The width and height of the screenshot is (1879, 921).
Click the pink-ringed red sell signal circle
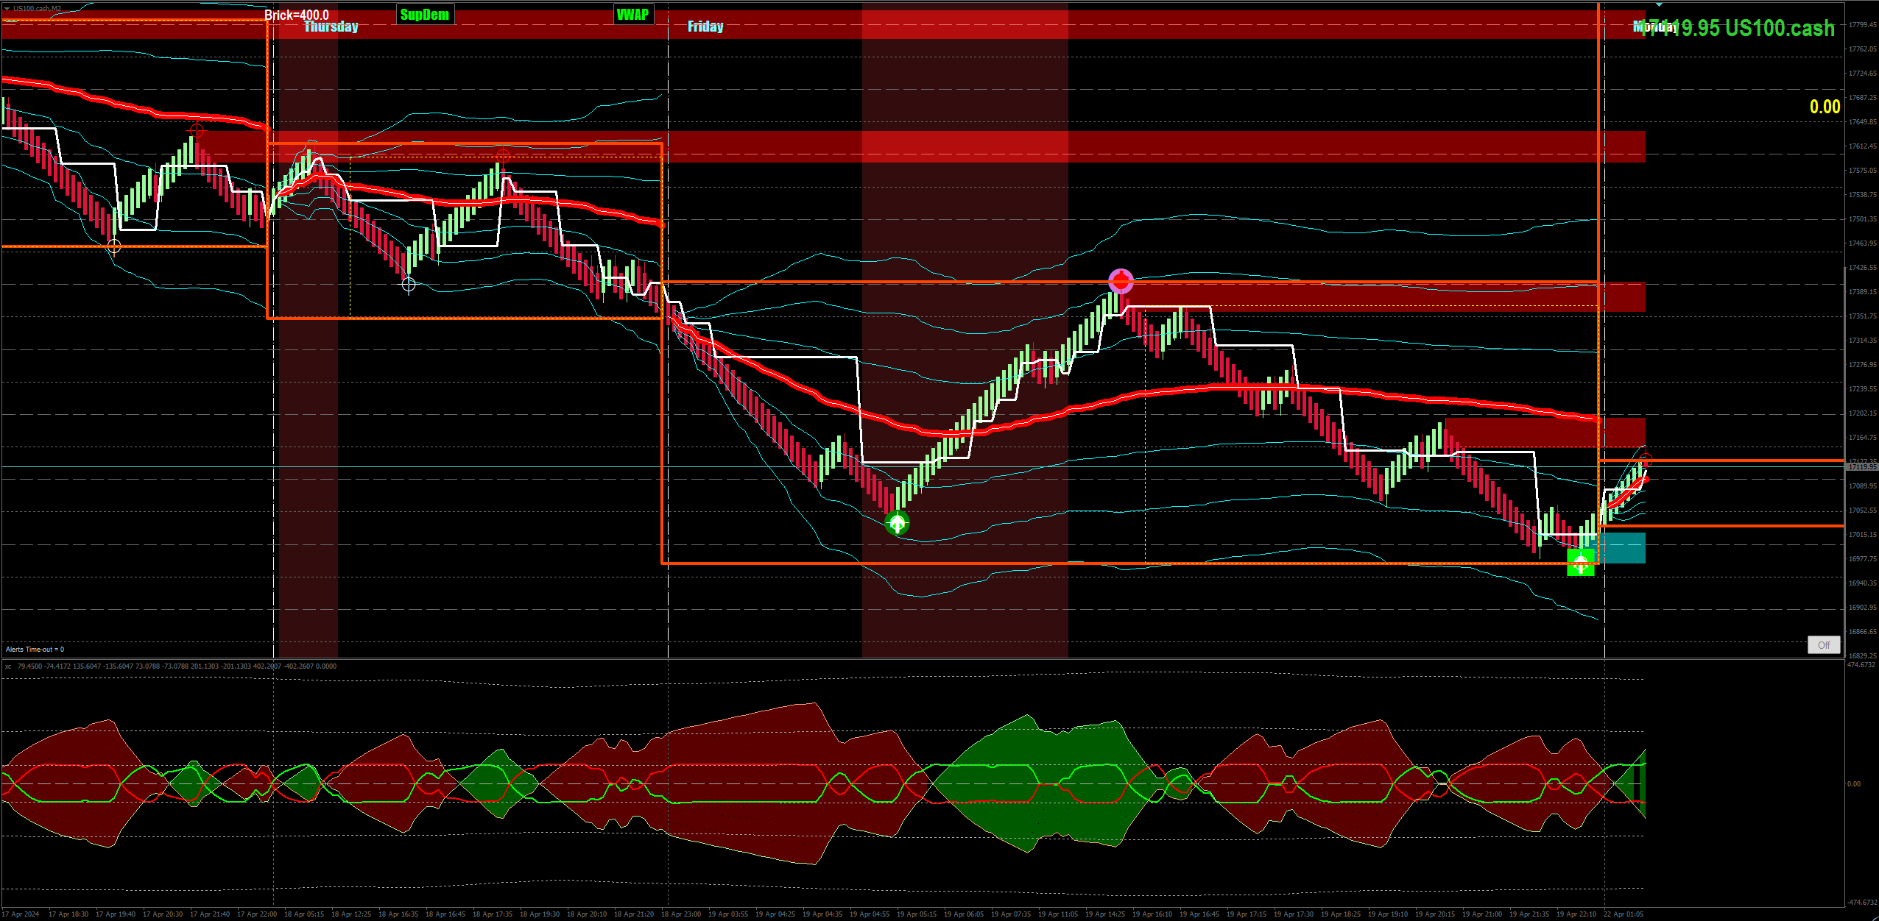pos(1121,281)
